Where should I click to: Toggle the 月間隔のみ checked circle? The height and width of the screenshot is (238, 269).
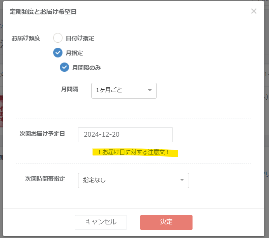(64, 68)
